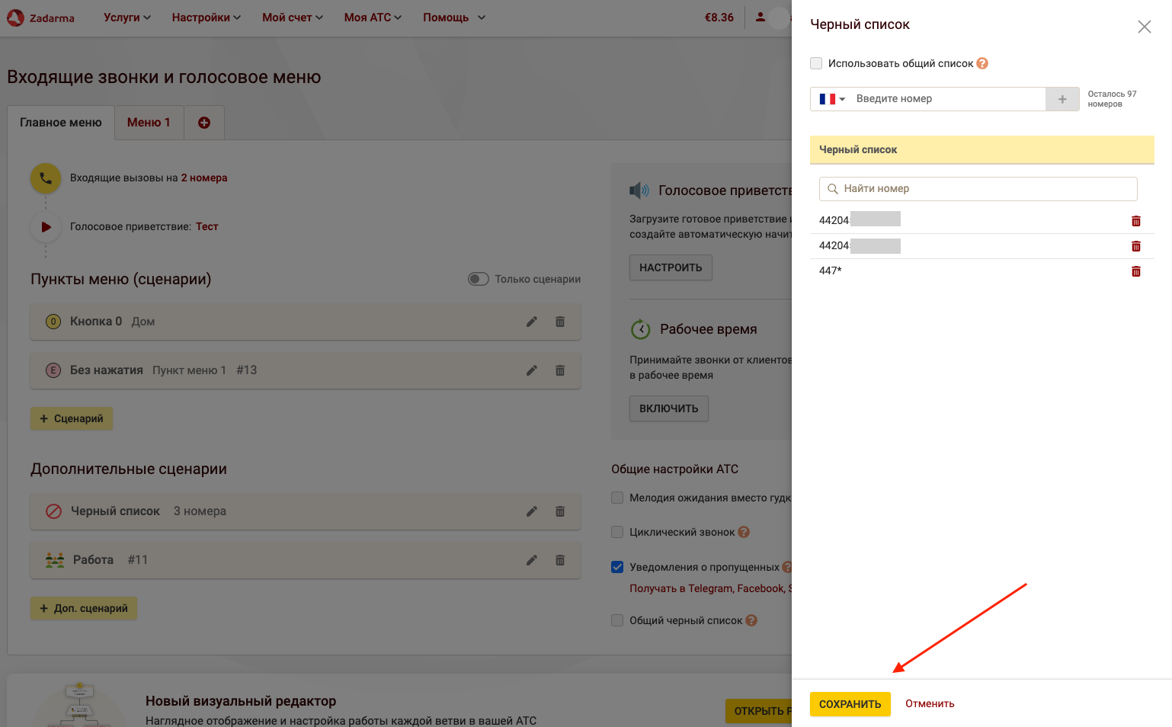Open the Услуги menu
This screenshot has width=1172, height=727.
pyautogui.click(x=127, y=18)
